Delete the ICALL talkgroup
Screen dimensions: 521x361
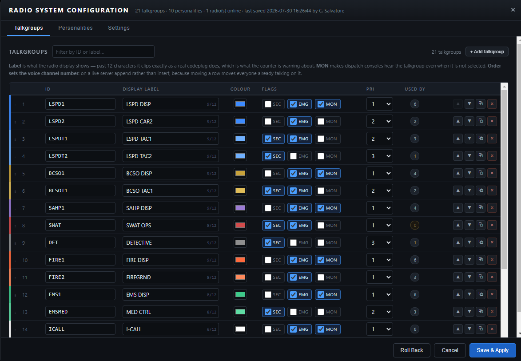(x=492, y=329)
